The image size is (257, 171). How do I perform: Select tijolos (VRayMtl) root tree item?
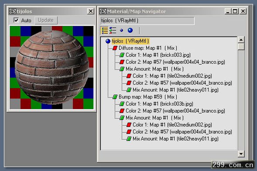[130, 41]
